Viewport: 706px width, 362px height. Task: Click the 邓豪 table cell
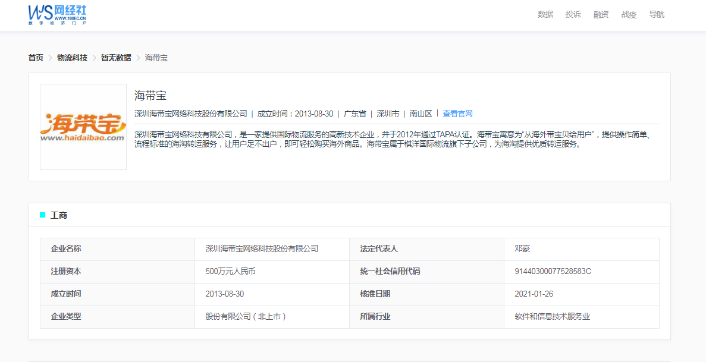[582, 249]
